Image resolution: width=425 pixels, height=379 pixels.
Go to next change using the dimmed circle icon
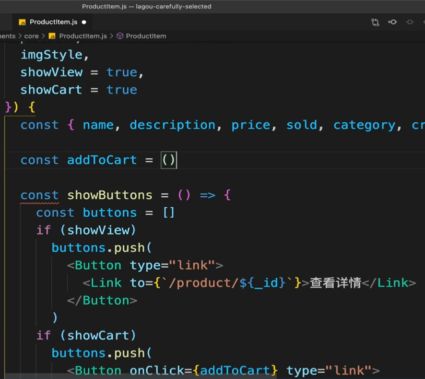(410, 22)
